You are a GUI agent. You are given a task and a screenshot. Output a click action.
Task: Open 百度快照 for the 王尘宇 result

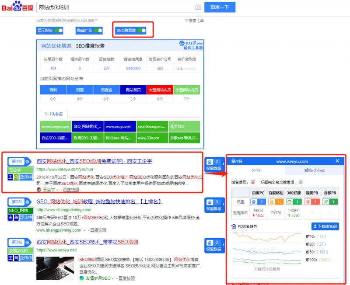tap(71, 190)
